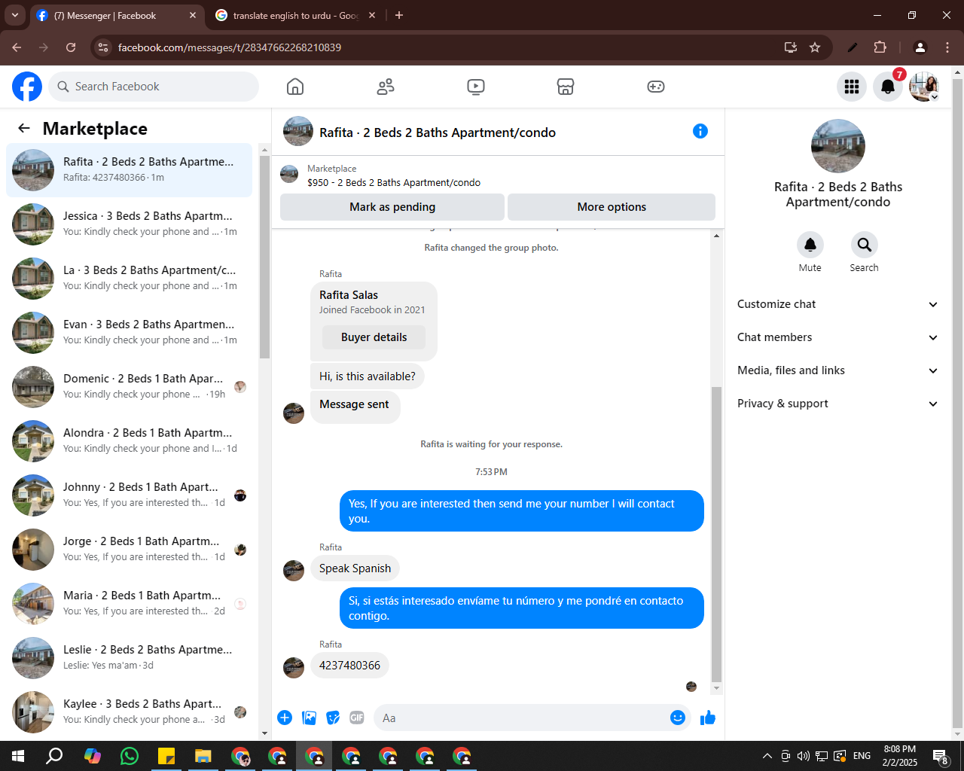
Task: Click the Search Facebook field
Action: click(x=154, y=87)
